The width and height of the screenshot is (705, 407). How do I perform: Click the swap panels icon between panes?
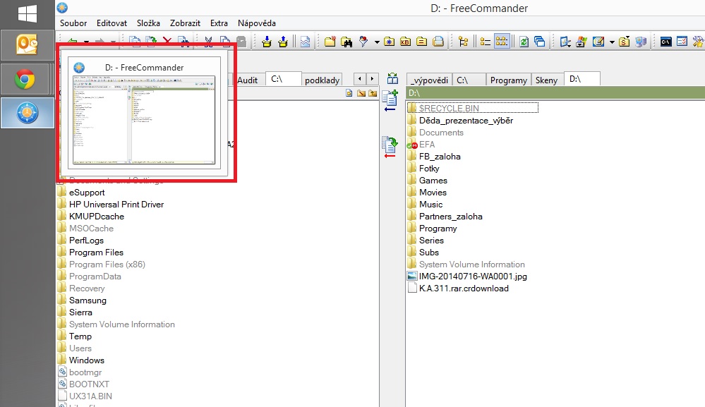pos(392,79)
